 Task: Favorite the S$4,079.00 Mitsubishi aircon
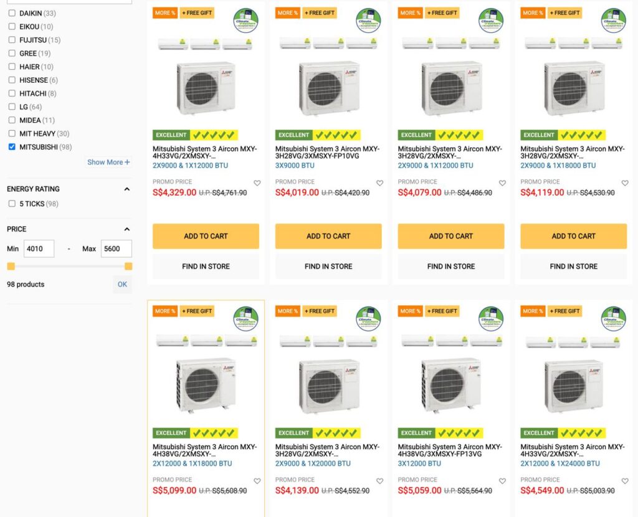(503, 183)
